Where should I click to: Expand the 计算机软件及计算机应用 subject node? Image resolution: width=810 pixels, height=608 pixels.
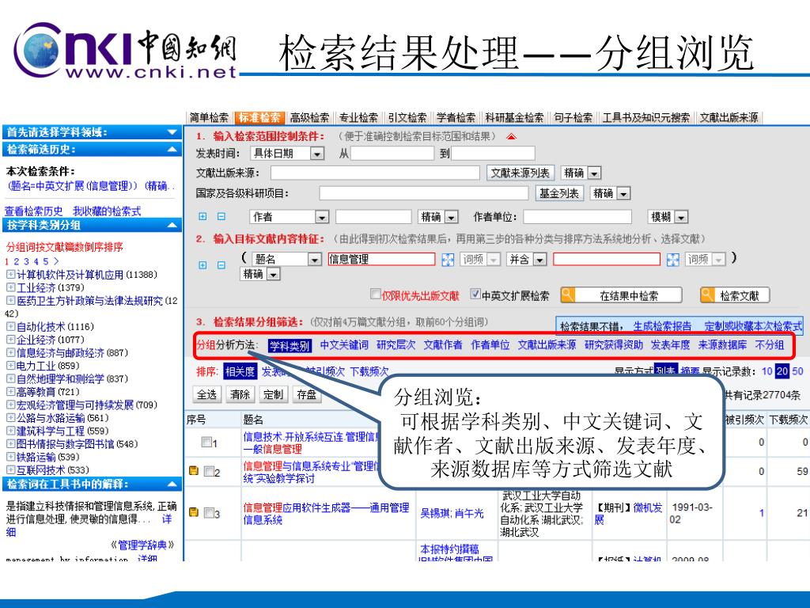click(x=10, y=275)
